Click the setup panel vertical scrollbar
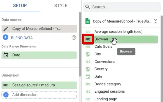 (80, 44)
